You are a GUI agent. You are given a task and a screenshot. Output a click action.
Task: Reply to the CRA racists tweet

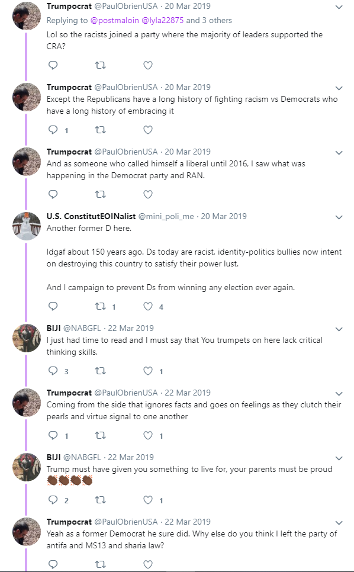(x=53, y=65)
